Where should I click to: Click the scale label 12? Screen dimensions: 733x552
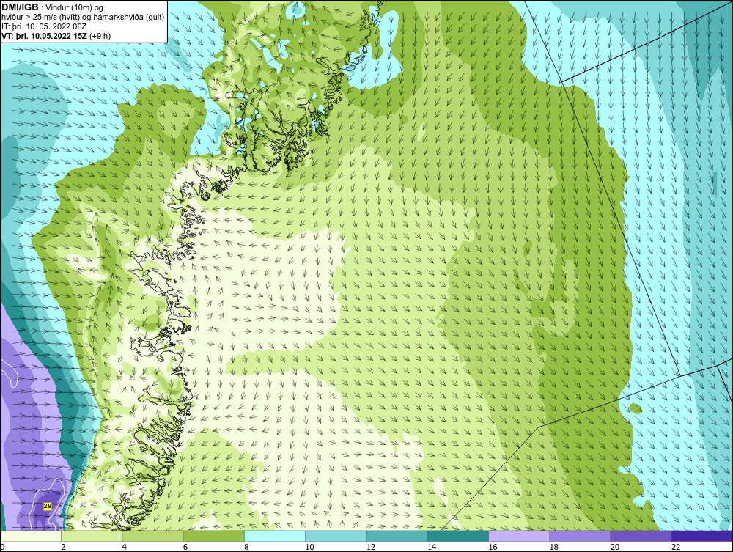coord(371,548)
